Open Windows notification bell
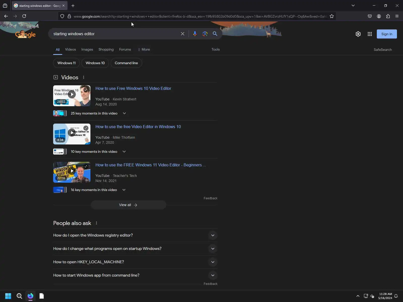Viewport: 403px width, 302px height. 396,296
